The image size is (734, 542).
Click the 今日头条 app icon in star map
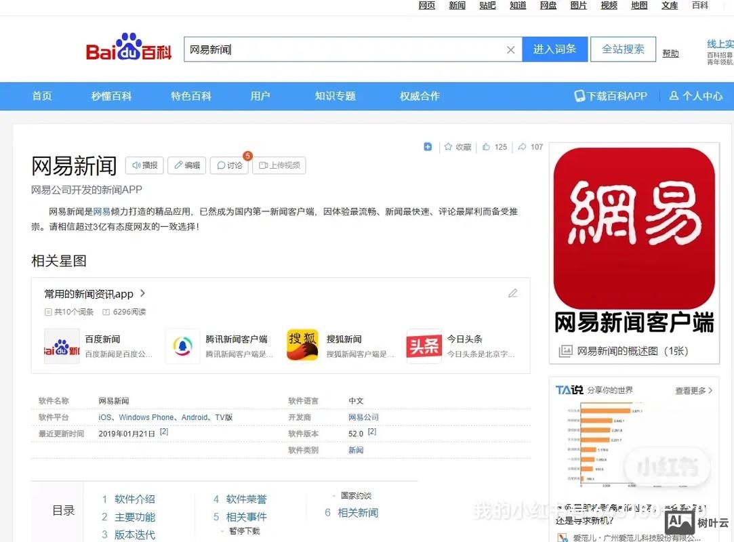pos(424,345)
